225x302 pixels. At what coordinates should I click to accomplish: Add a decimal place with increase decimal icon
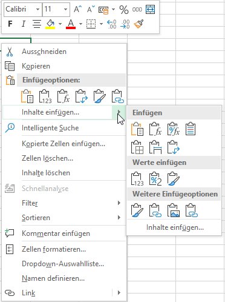pyautogui.click(x=112, y=24)
